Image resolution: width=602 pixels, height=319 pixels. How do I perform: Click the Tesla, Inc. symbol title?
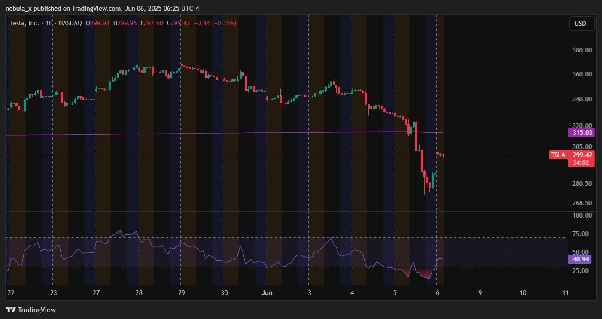point(25,23)
